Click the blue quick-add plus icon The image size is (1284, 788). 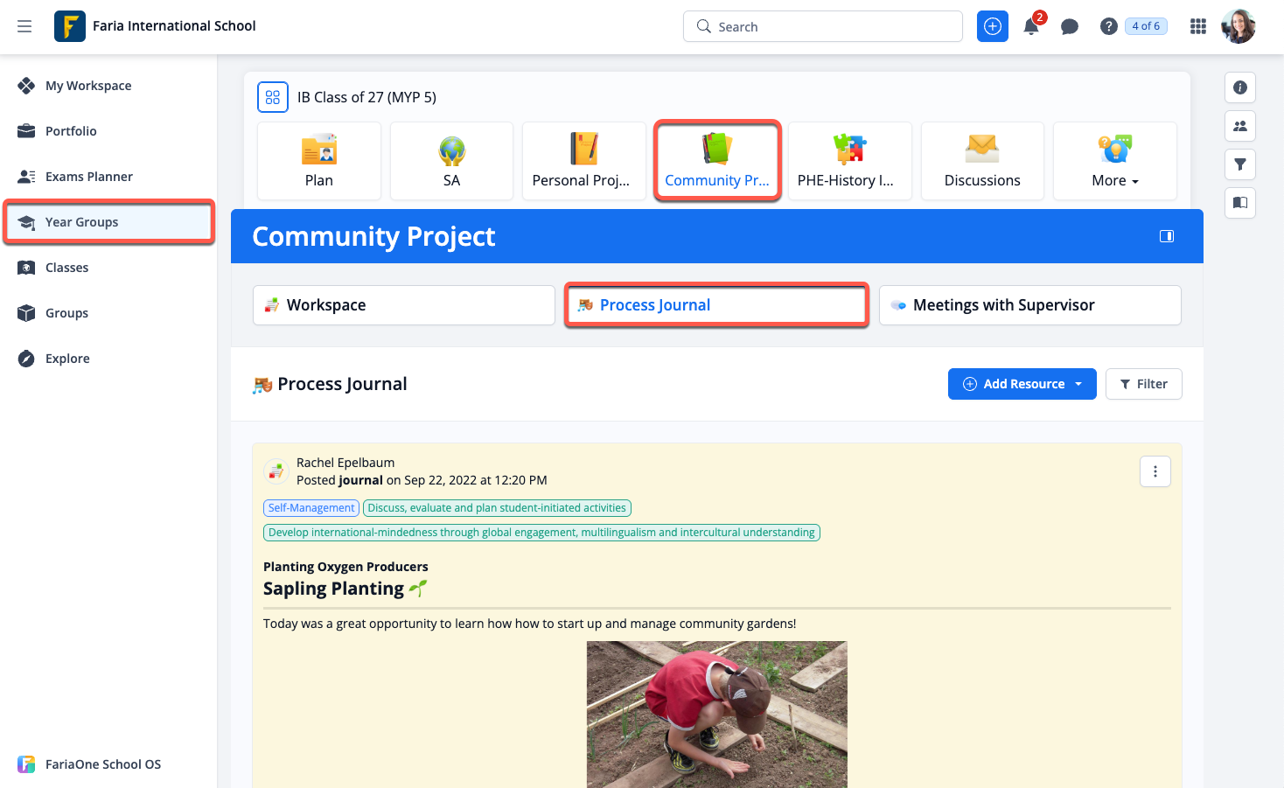(992, 26)
